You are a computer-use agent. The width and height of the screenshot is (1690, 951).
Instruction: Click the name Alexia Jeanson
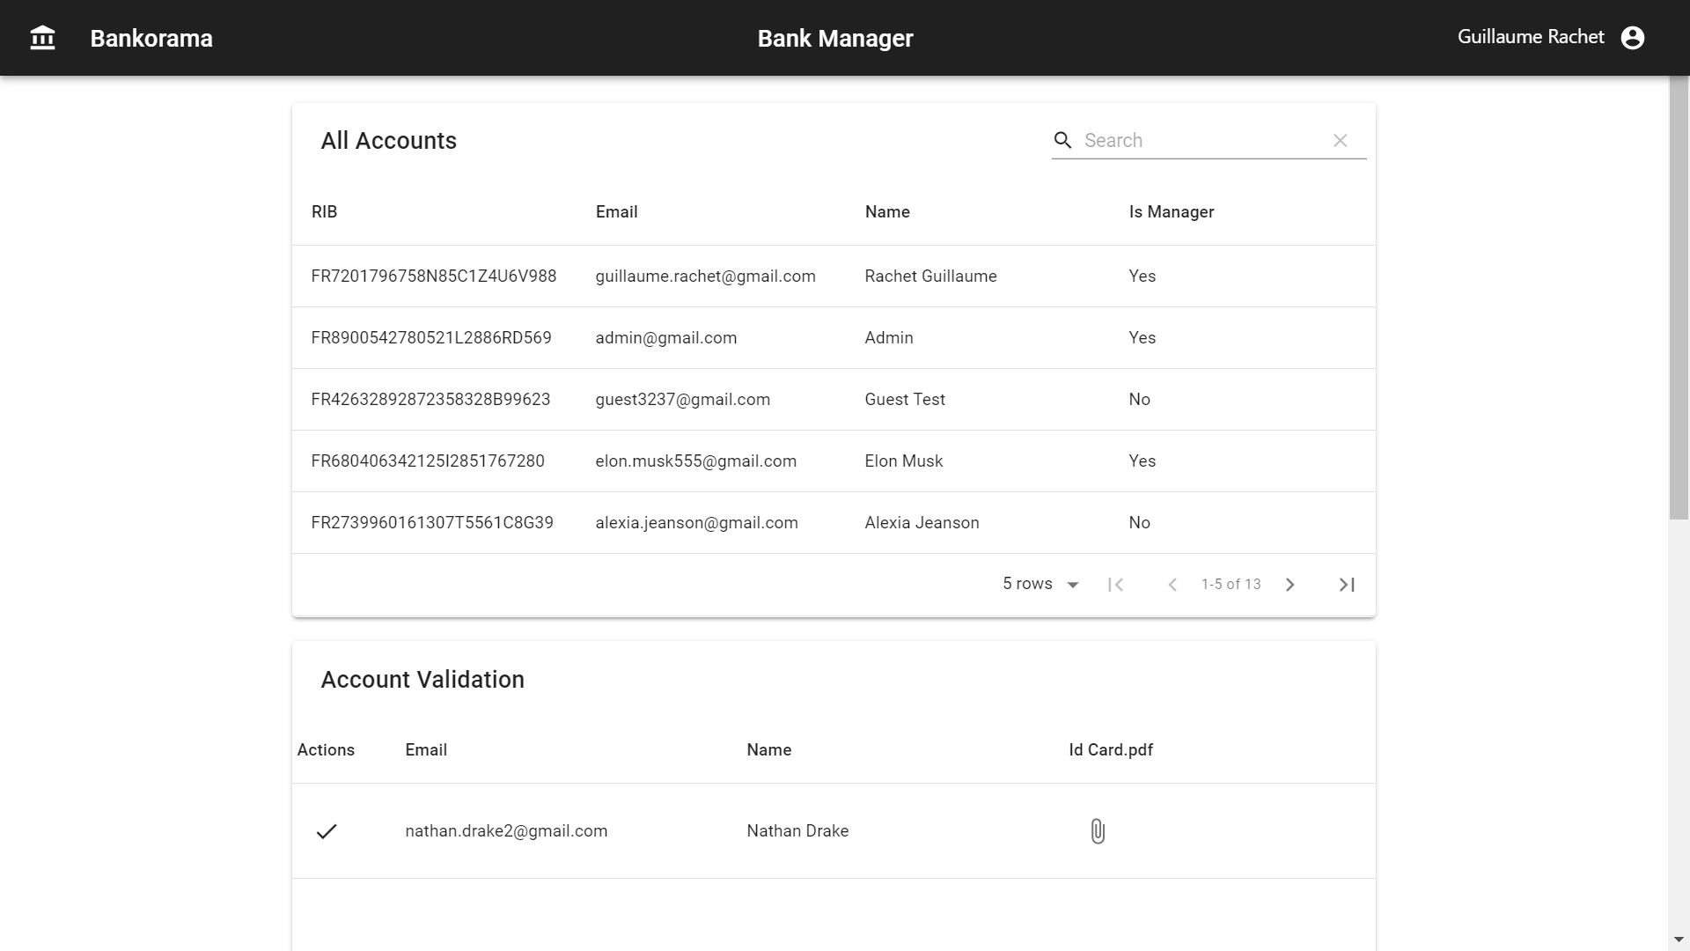click(922, 522)
